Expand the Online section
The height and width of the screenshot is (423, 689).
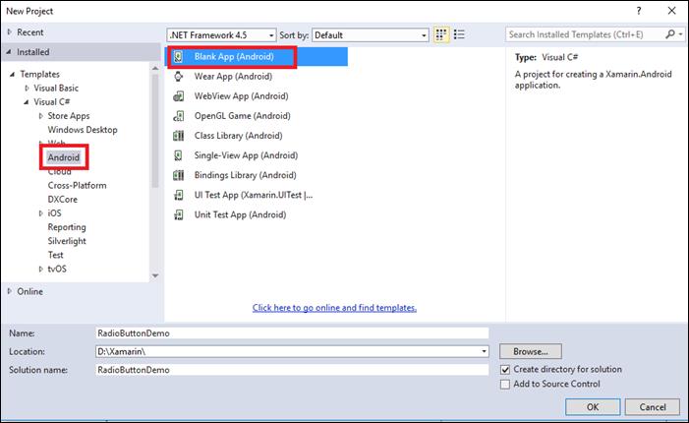[x=10, y=291]
